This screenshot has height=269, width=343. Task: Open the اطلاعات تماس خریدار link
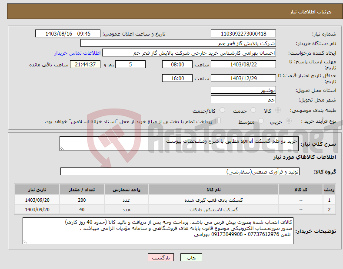[x=77, y=53]
